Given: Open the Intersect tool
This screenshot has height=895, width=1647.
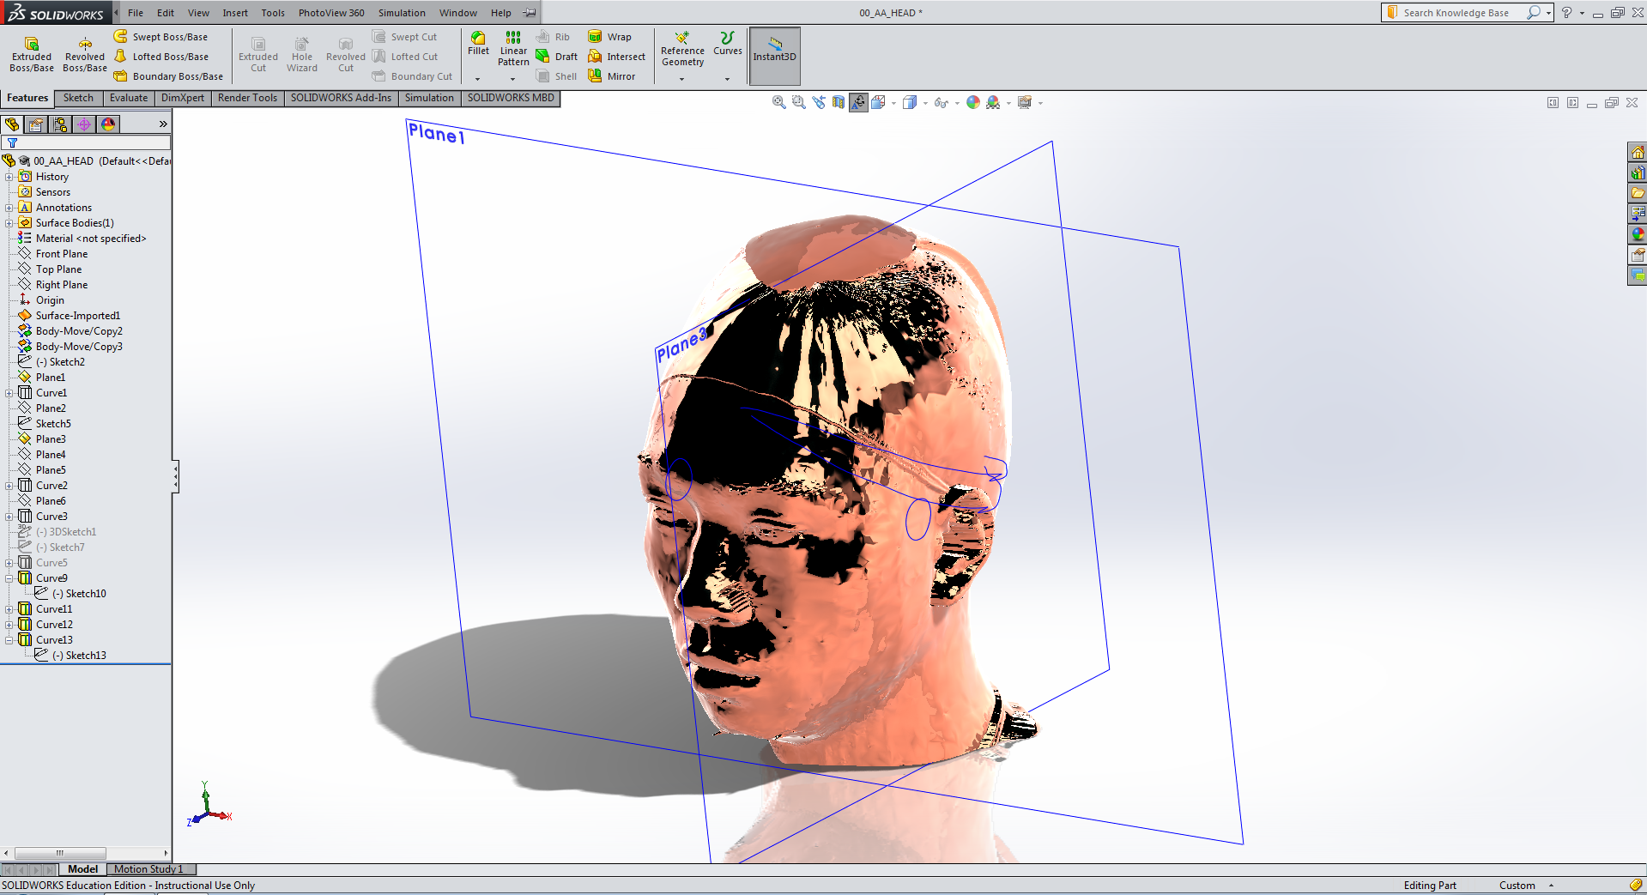Looking at the screenshot, I should coord(616,57).
